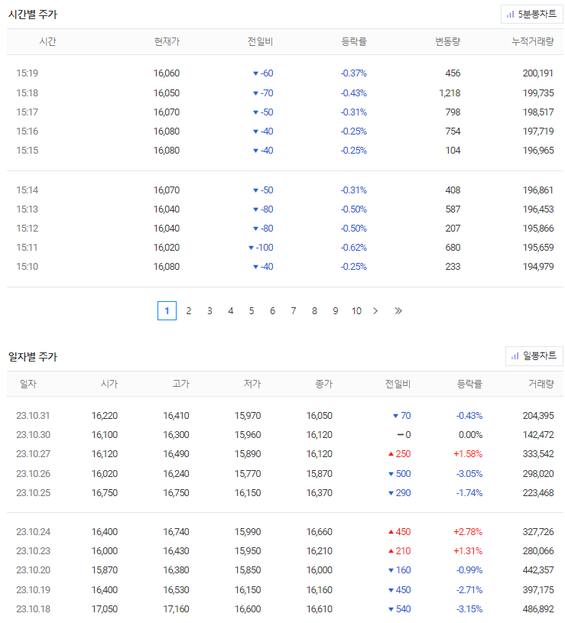Click +2.78% rate on 23.10.24
Image resolution: width=565 pixels, height=623 pixels.
coord(468,531)
